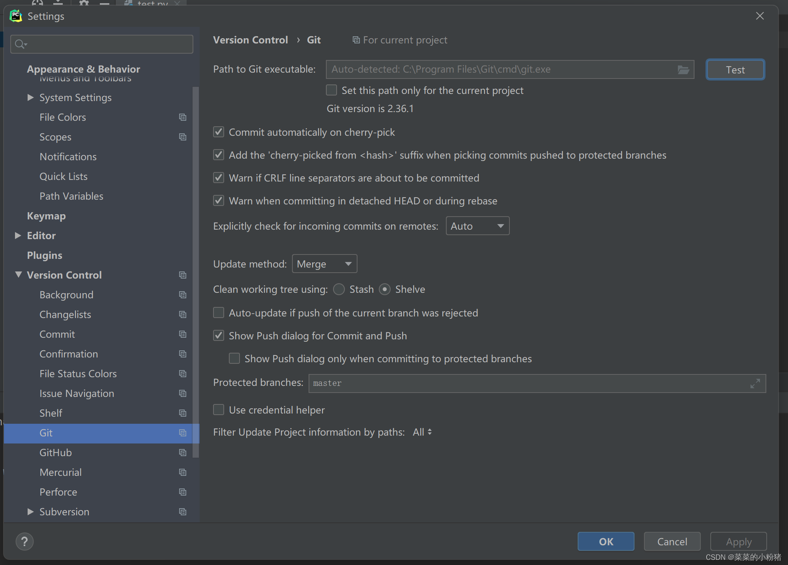
Task: Open the Keymap settings page
Action: 46,216
